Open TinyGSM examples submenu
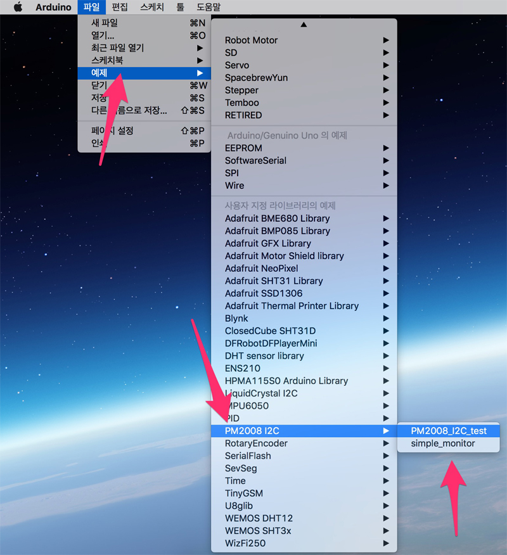Screen dimensions: 507x555 click(x=304, y=494)
